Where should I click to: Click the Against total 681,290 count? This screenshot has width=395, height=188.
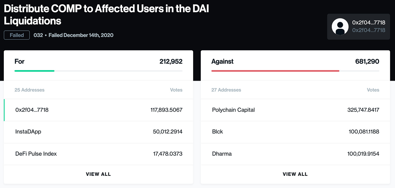[x=367, y=61]
